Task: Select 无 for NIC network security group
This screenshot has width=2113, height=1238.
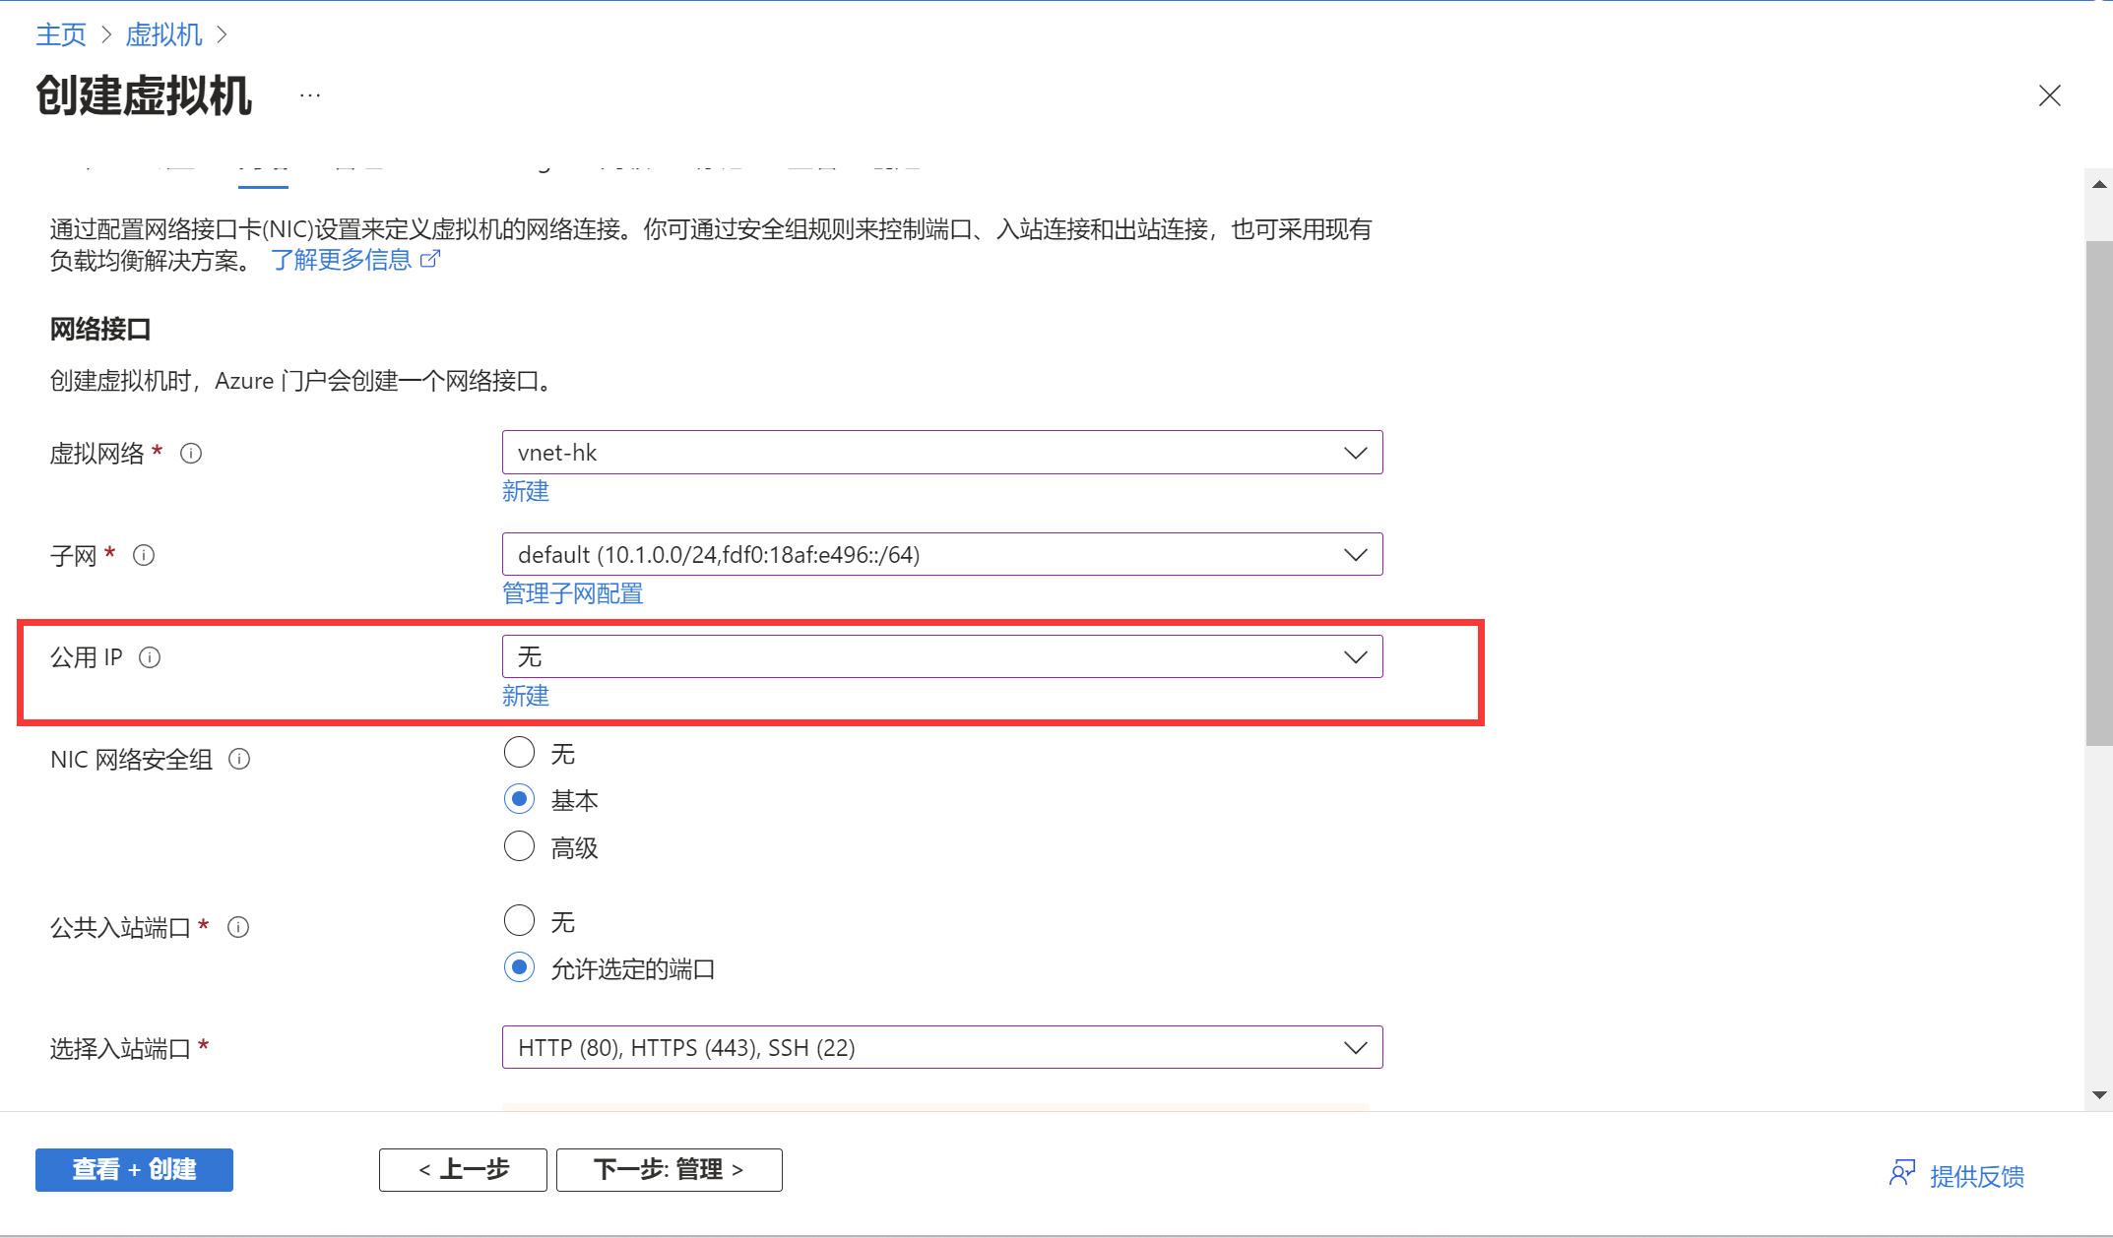Action: [x=519, y=753]
